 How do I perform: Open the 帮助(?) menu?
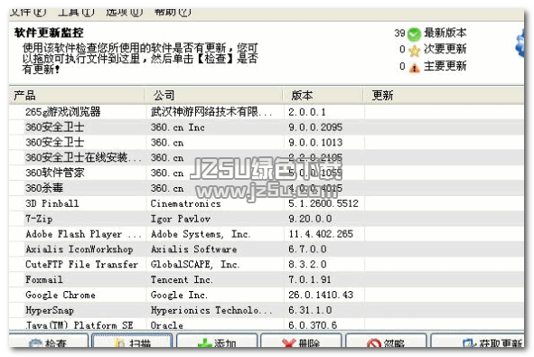pos(173,12)
